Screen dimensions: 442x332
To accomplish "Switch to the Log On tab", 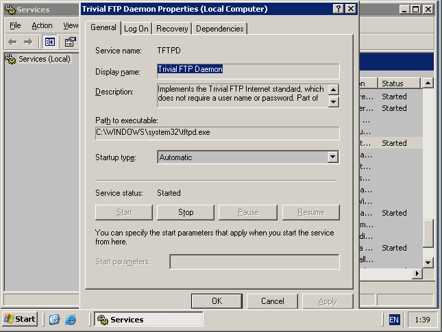I will (x=136, y=29).
